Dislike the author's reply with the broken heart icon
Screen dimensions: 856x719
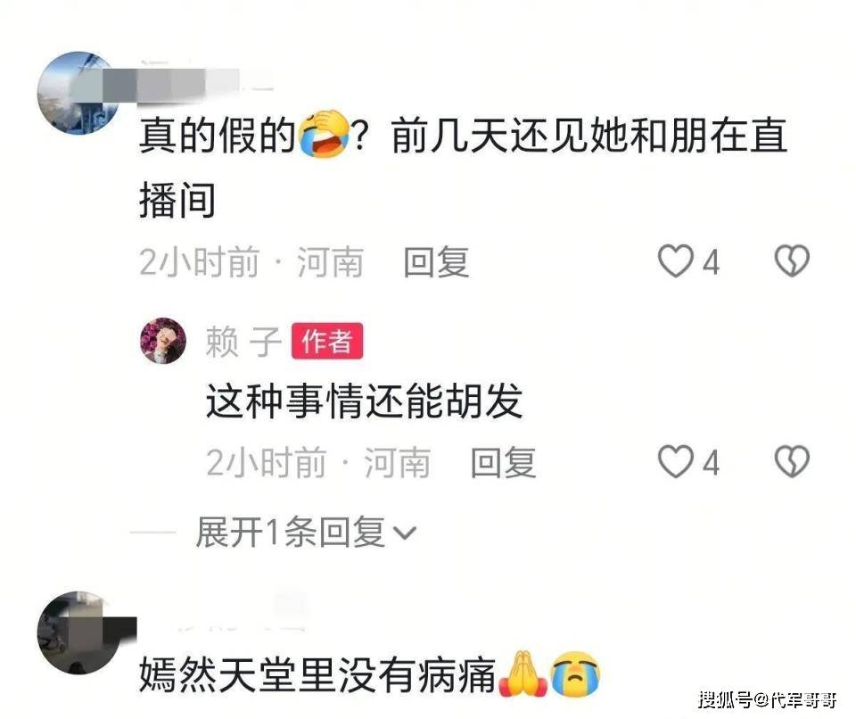tap(792, 461)
